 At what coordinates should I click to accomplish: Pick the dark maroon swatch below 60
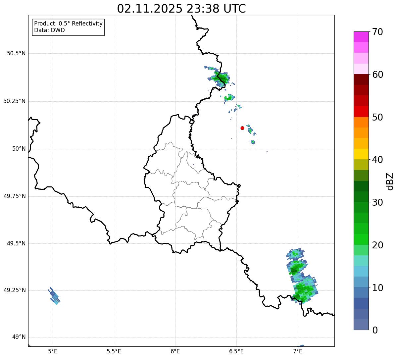(361, 79)
